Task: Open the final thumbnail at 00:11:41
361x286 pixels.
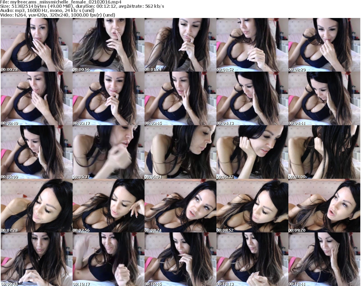Action: coord(324,259)
